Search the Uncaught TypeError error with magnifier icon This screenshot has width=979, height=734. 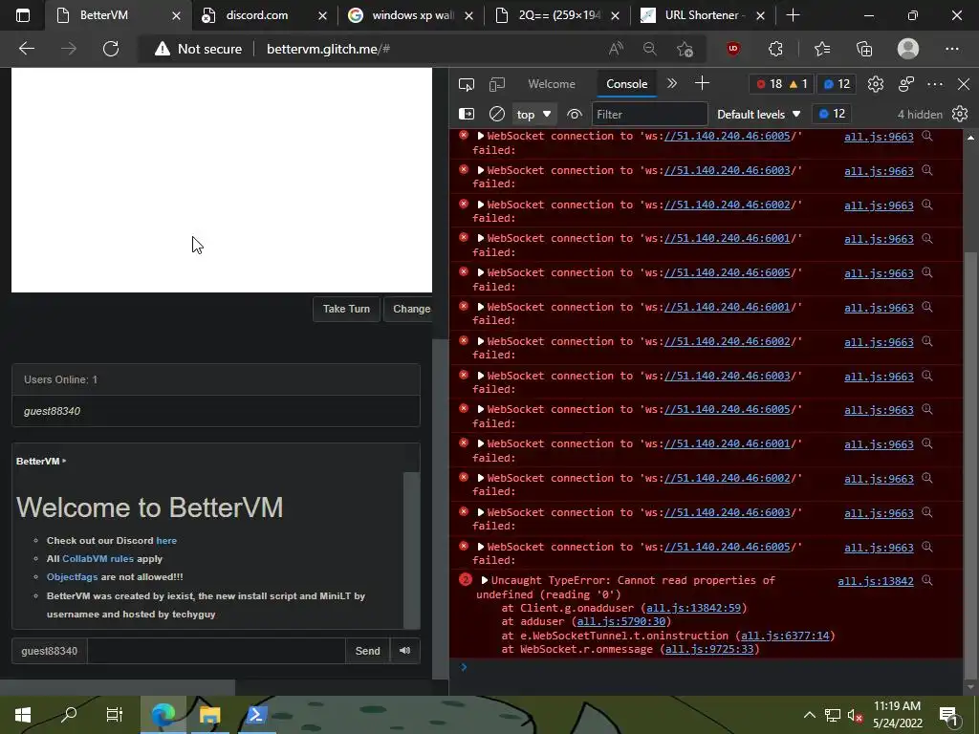(x=927, y=580)
